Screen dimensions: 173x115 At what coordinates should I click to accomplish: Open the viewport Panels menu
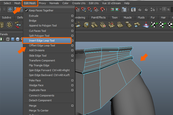pos(4,34)
